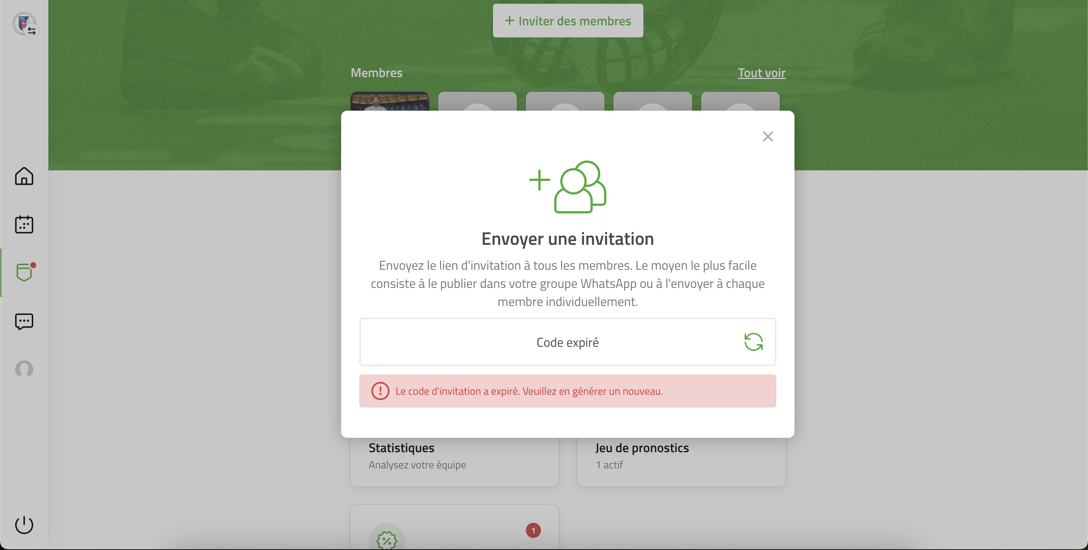
Task: Click the power logout icon
Action: [24, 525]
